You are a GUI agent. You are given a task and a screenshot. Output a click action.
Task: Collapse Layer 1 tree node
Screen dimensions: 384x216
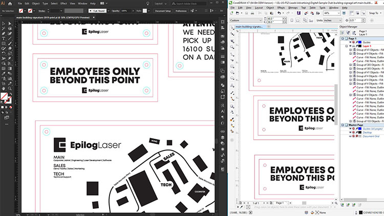tap(346, 46)
